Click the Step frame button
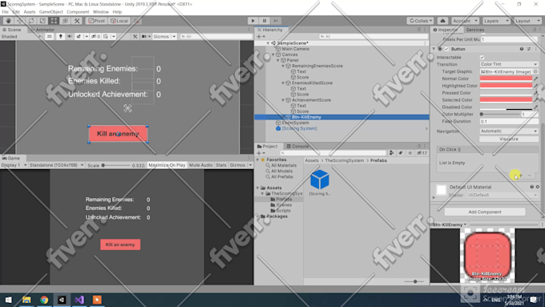545x307 pixels. point(276,21)
